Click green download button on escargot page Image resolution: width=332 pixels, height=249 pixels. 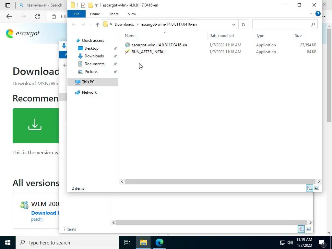tap(36, 126)
